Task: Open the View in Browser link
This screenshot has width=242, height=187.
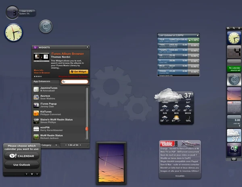Action: (x=42, y=73)
